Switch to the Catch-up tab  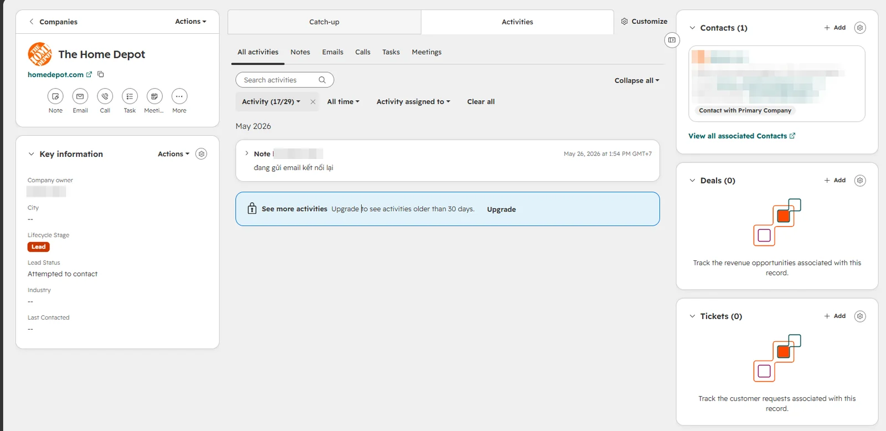tap(324, 22)
